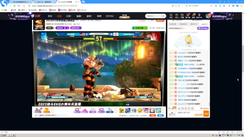244x137 pixels.
Task: Open the 鱼吧 navigation item
Action: [x=99, y=16]
